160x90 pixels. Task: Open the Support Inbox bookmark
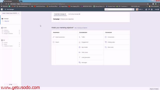[x=63, y=6]
